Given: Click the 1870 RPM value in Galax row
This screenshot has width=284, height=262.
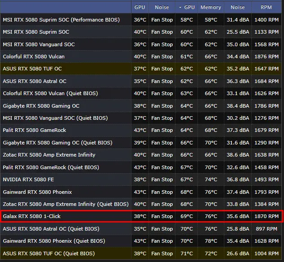Looking at the screenshot, I should [267, 216].
